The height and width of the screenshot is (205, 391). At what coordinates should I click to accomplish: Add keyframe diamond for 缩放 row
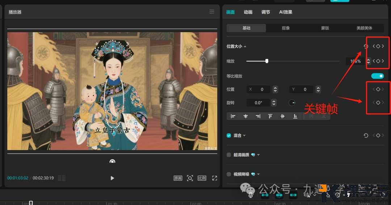[378, 61]
